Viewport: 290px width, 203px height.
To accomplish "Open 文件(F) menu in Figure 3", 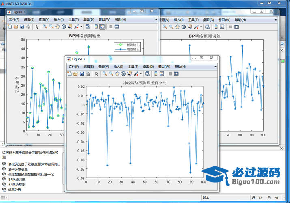I will 73,67.
